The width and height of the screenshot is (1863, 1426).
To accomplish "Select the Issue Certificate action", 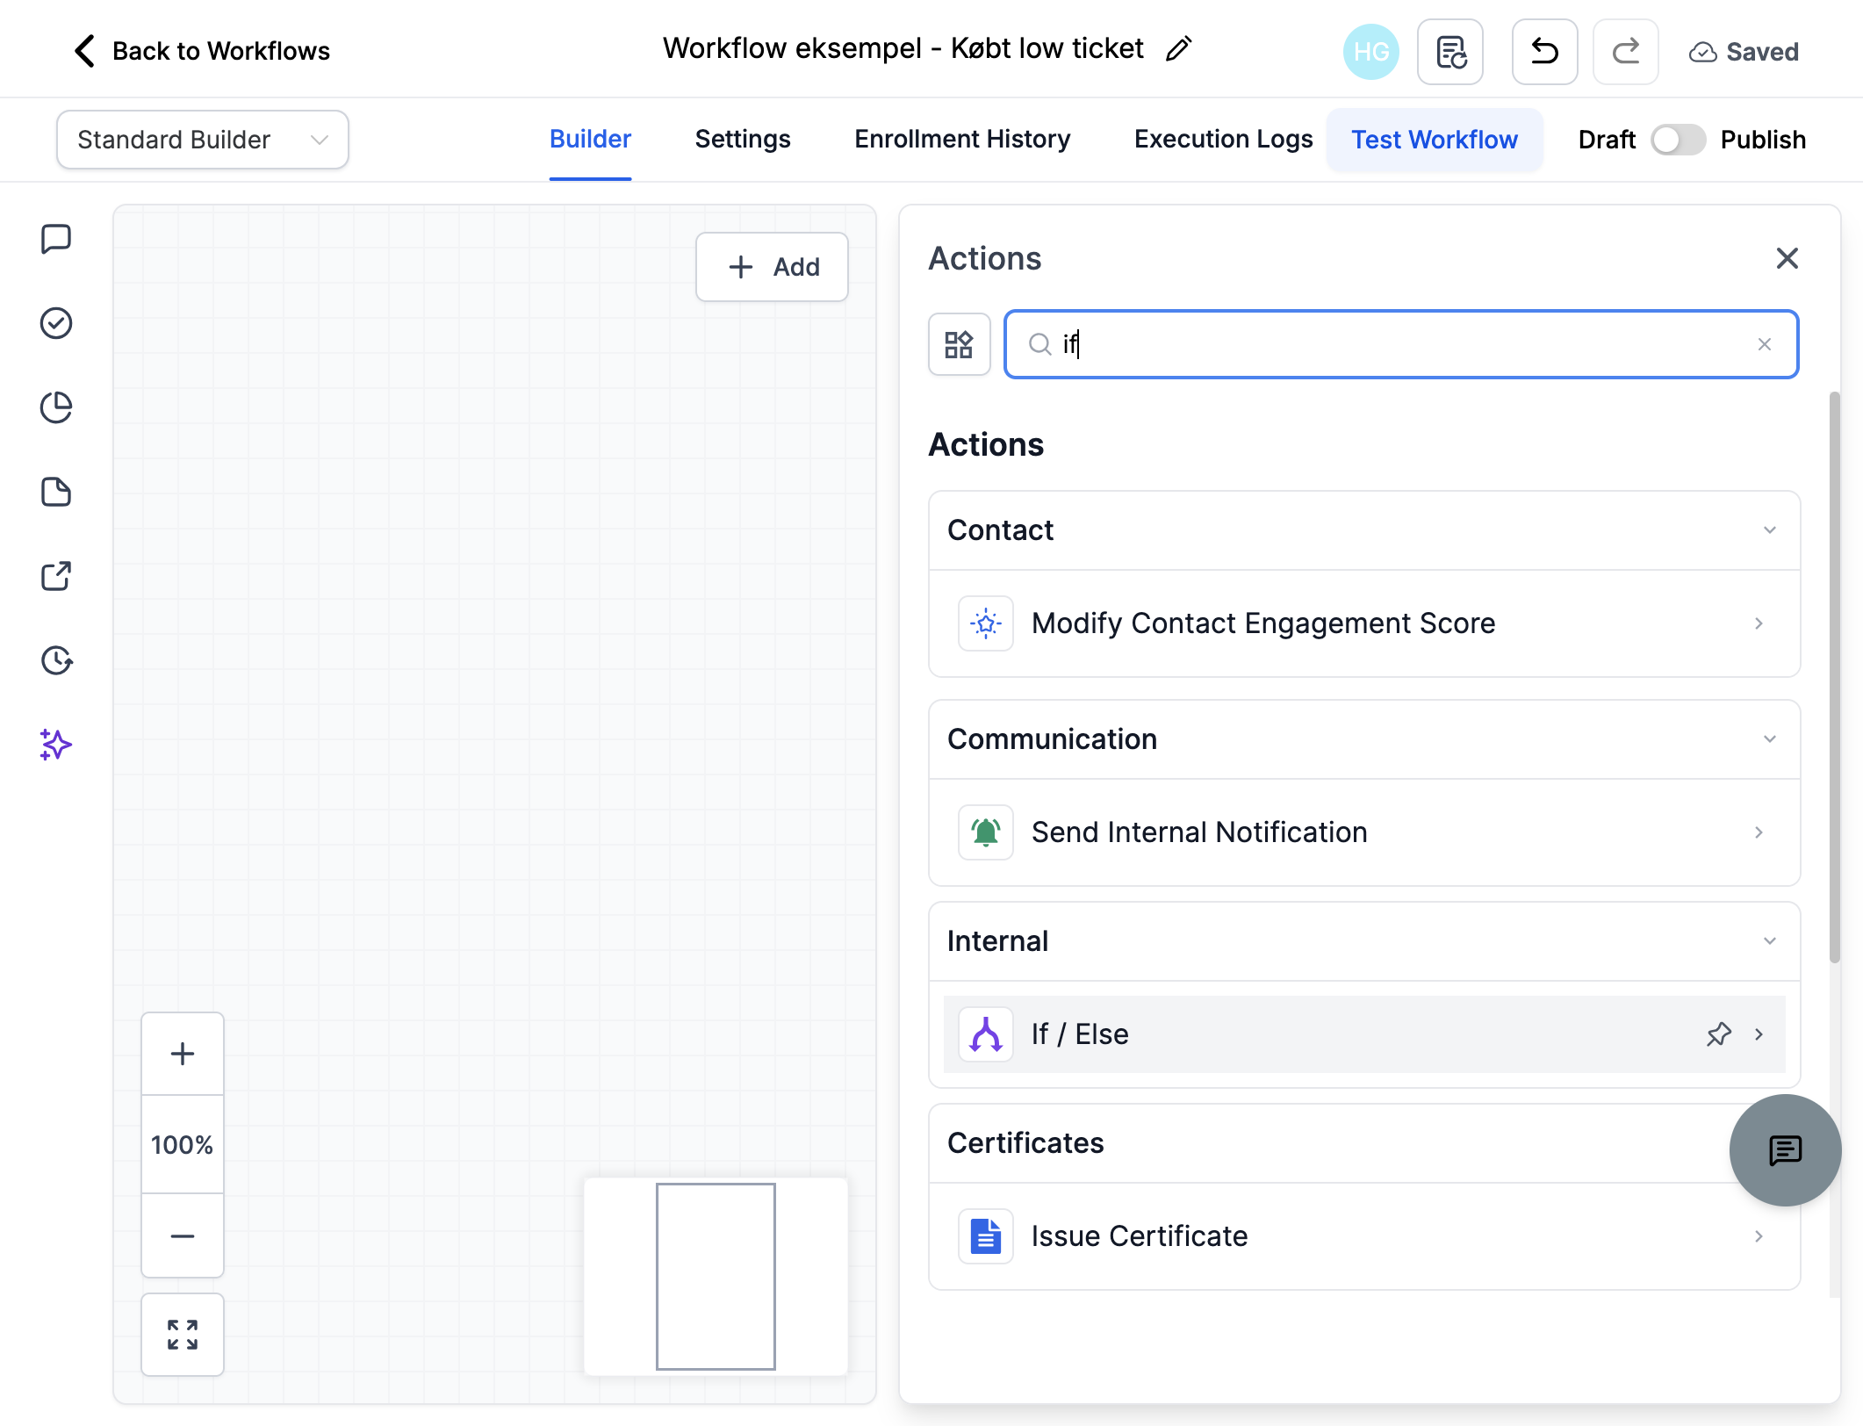I will [1364, 1236].
